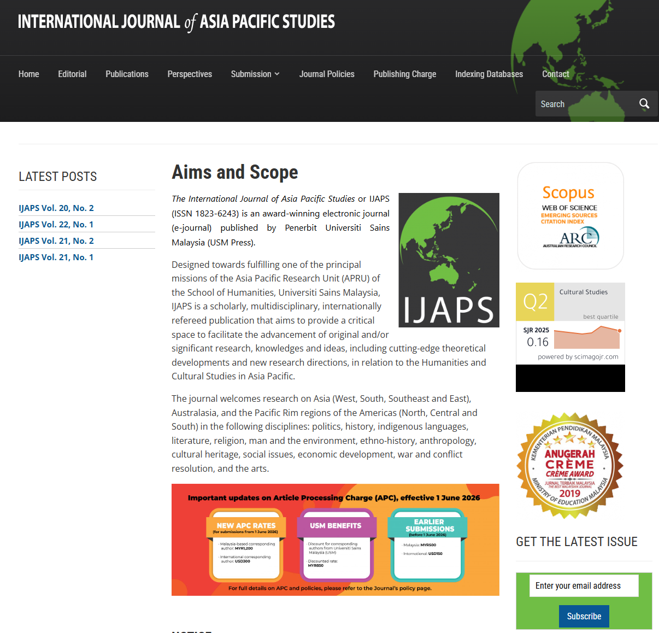Open post IJAPS Vol. 22, No. 1
Viewport: 659px width, 633px height.
pos(56,224)
